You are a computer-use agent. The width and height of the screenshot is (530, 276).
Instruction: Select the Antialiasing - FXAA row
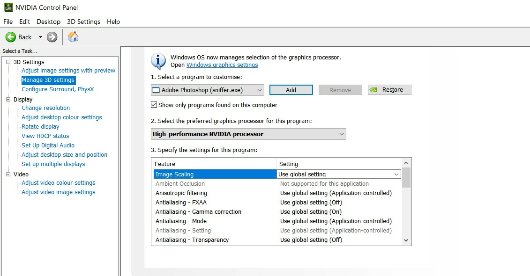click(x=276, y=203)
